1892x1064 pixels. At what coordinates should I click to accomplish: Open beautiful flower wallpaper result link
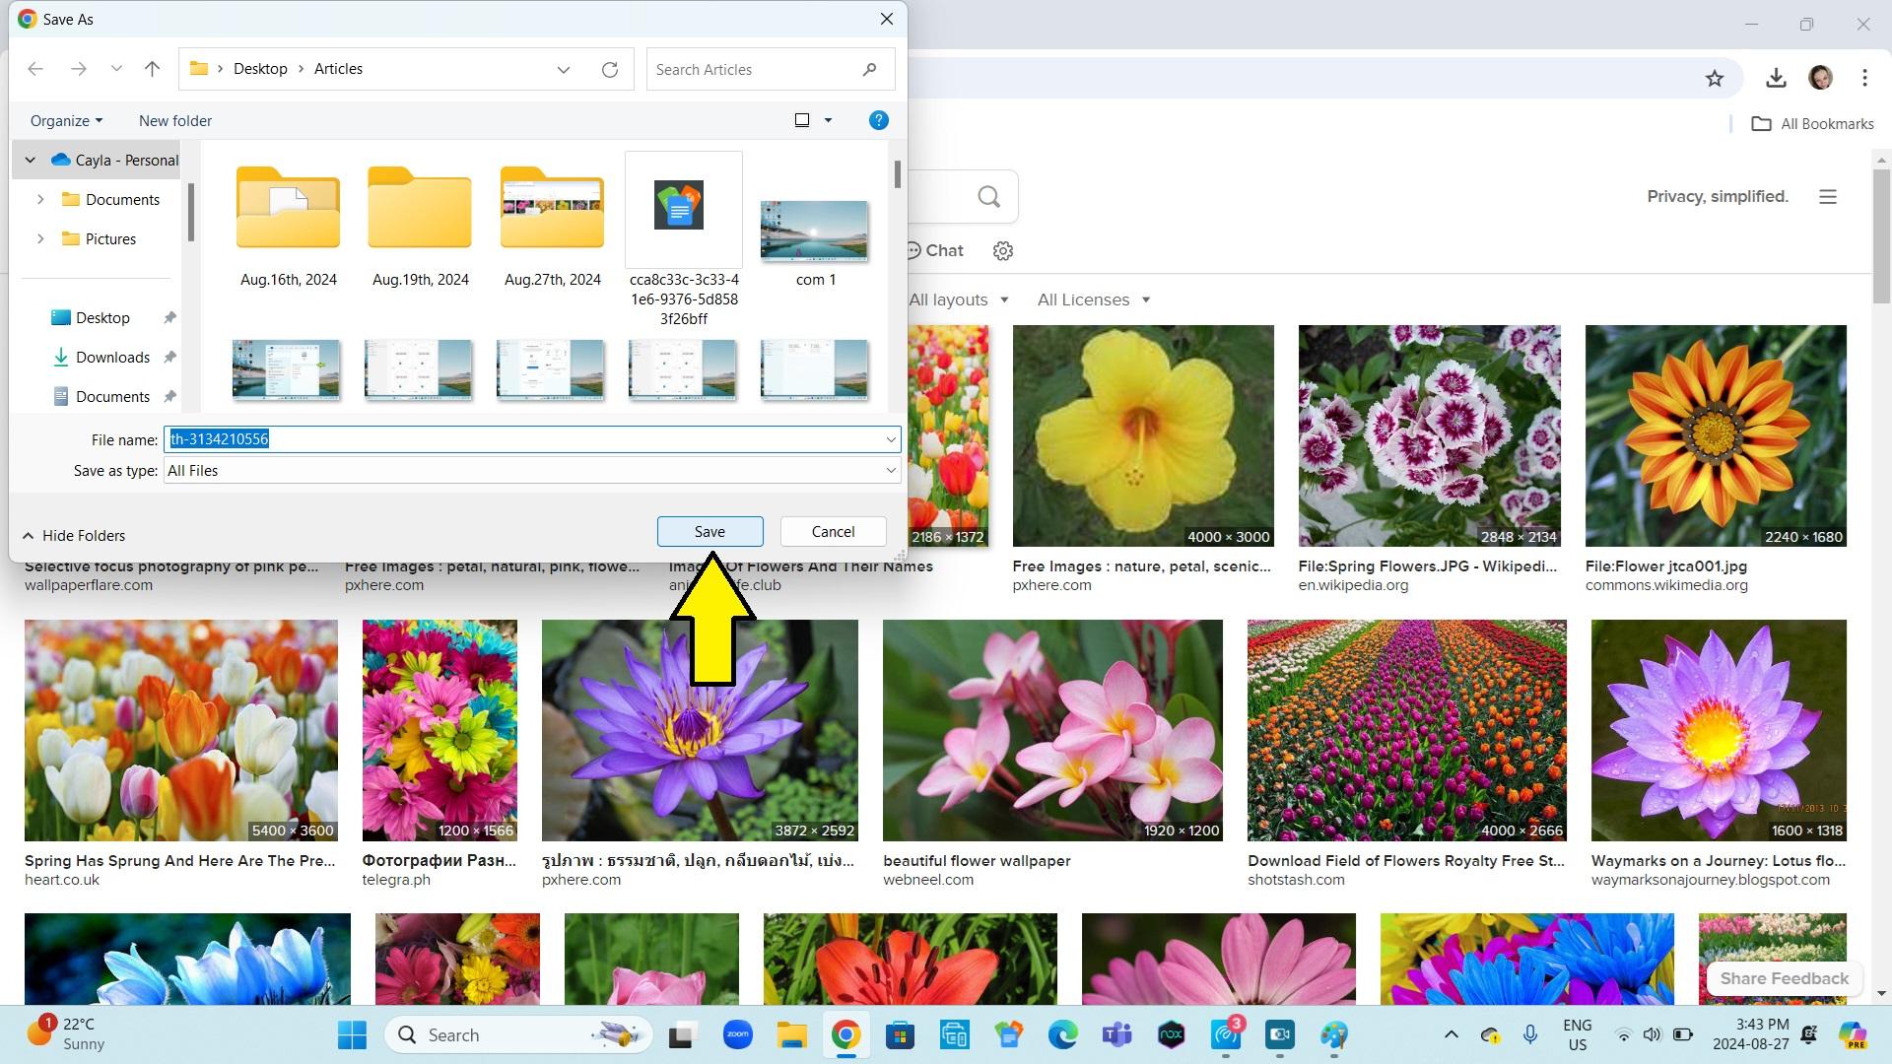pos(977,861)
